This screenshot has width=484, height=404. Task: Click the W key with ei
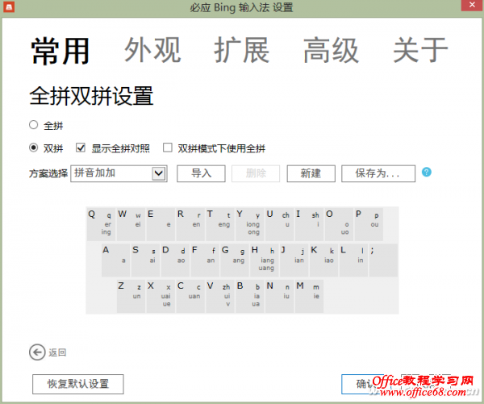(x=131, y=224)
